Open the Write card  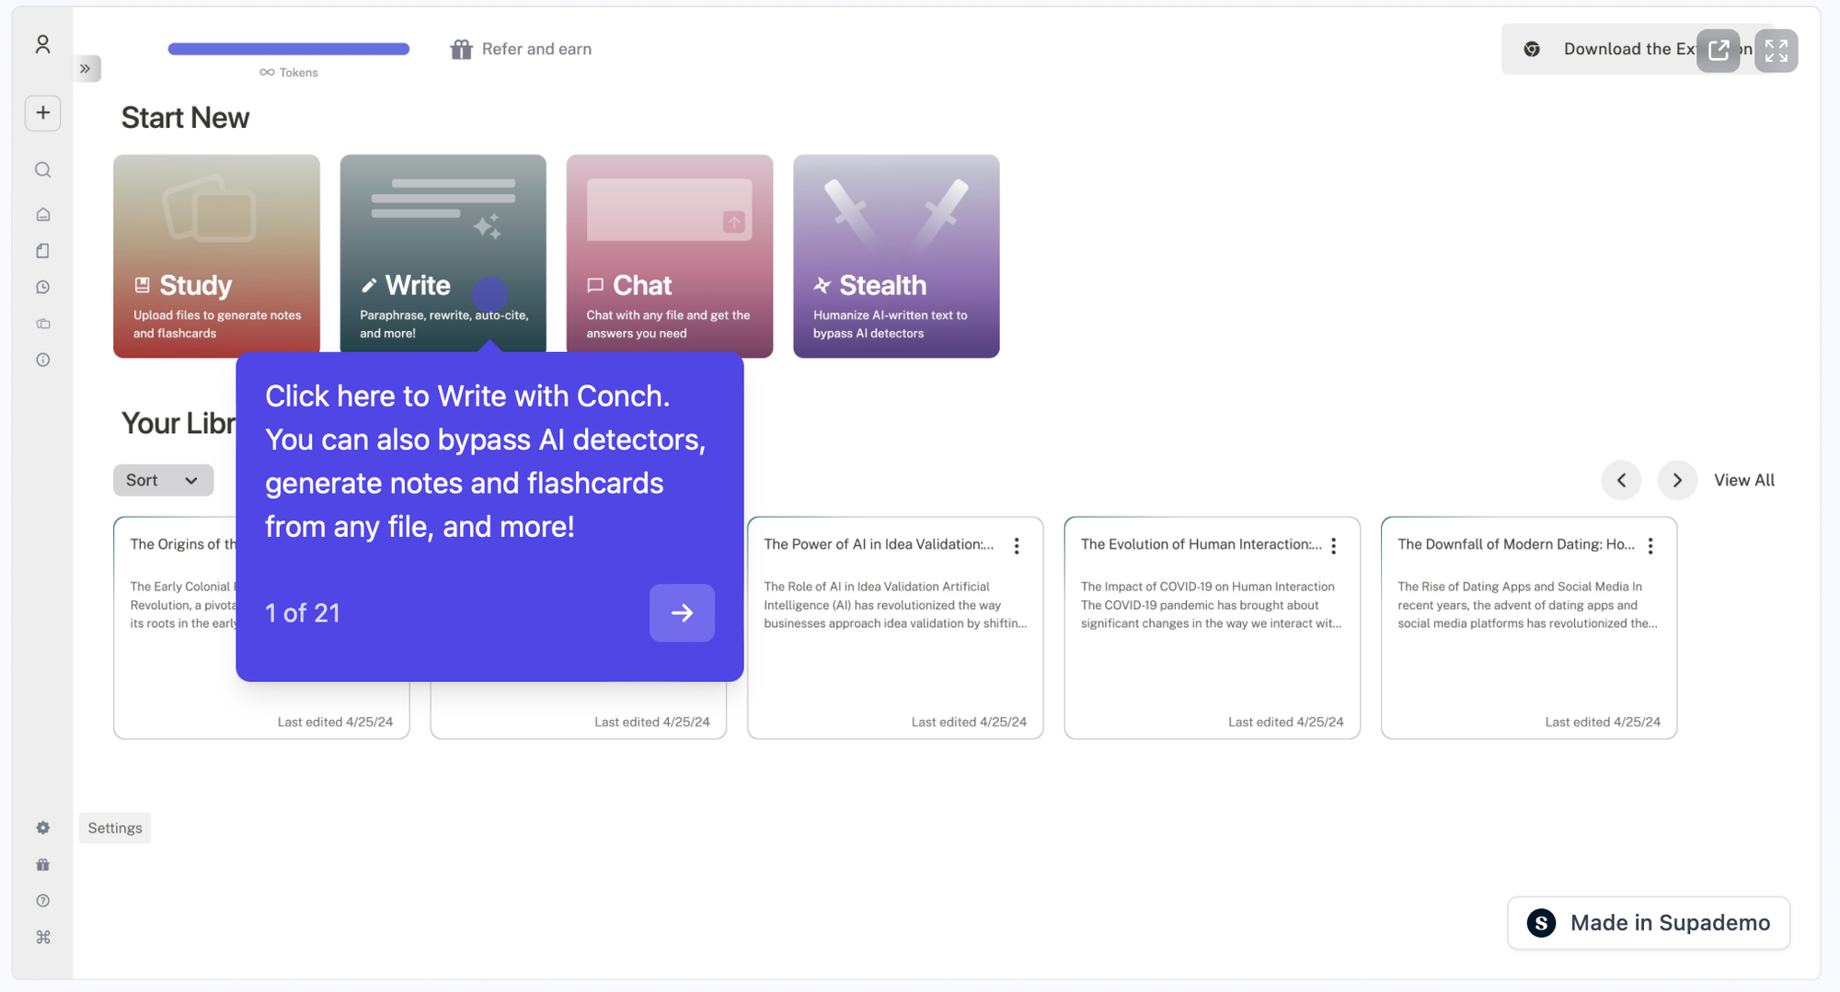tap(443, 256)
